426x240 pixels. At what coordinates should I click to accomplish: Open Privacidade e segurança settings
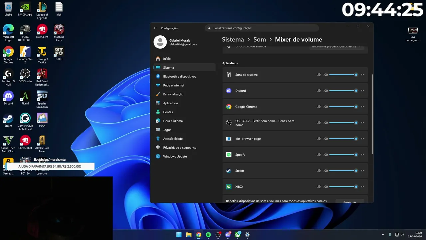click(x=185, y=147)
